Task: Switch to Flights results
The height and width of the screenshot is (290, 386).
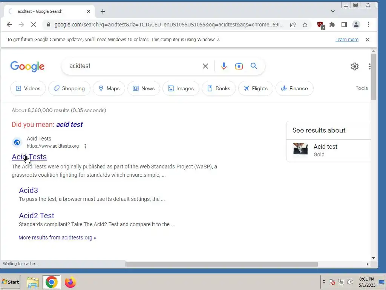Action: (x=256, y=88)
